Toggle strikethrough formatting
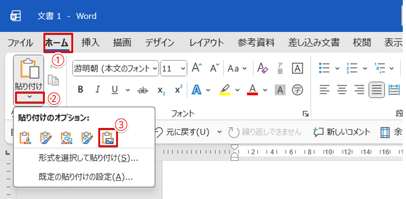The width and height of the screenshot is (406, 199). (x=143, y=90)
